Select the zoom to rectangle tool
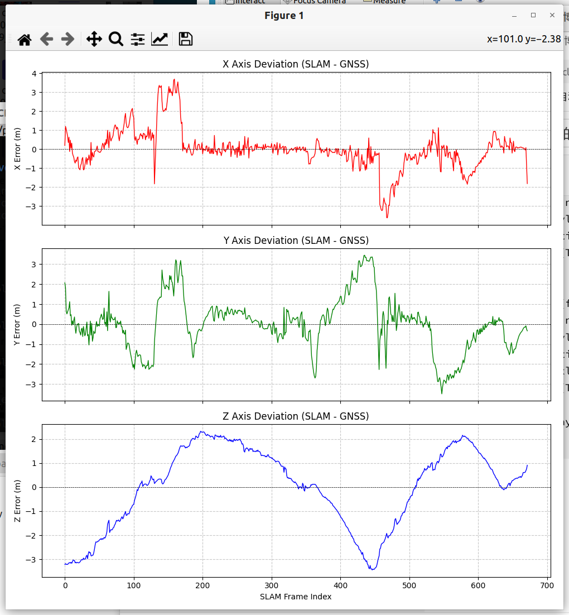The image size is (569, 615). coord(115,39)
